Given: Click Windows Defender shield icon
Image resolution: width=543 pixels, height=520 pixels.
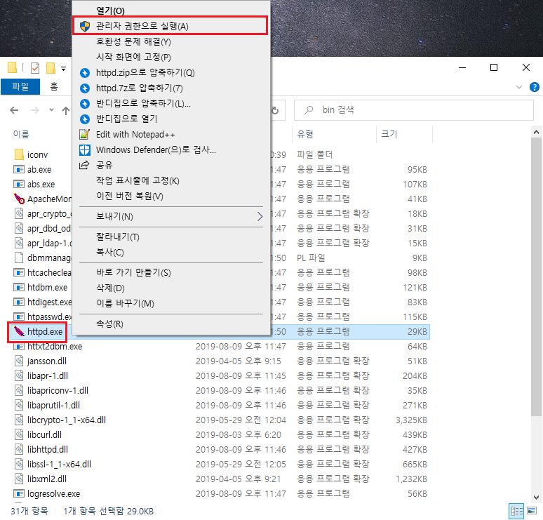Looking at the screenshot, I should coord(85,150).
